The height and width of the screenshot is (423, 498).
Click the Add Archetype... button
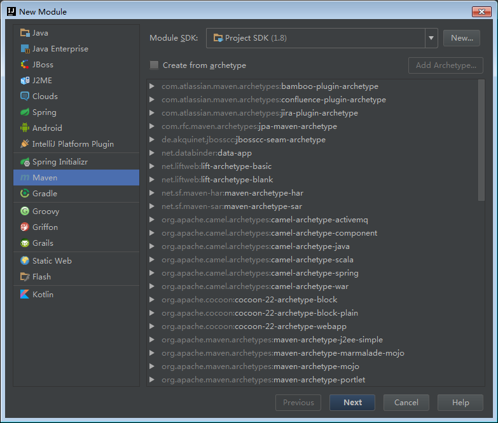pyautogui.click(x=446, y=65)
